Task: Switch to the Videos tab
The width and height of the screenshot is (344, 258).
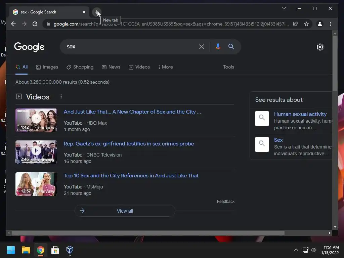Action: tap(139, 67)
